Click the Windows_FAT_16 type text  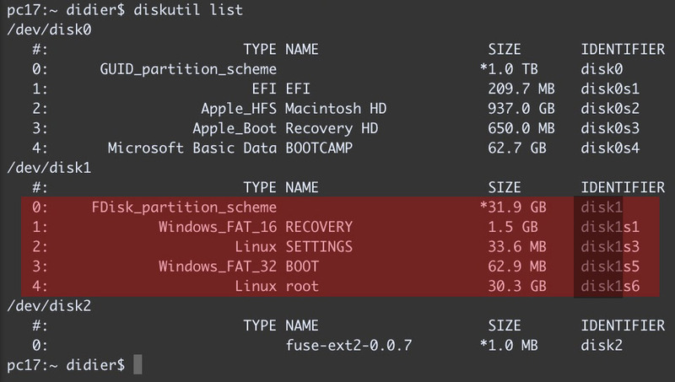coord(218,227)
